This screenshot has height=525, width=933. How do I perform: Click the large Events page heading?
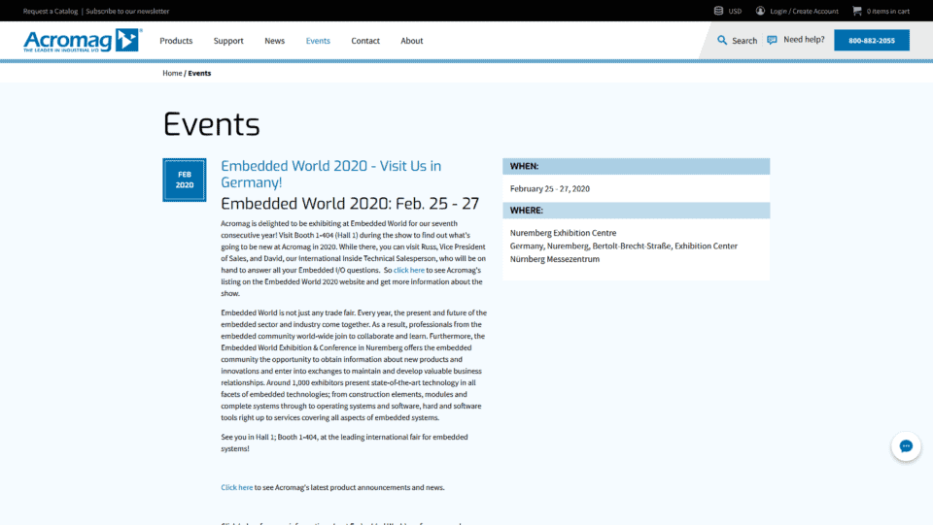211,124
